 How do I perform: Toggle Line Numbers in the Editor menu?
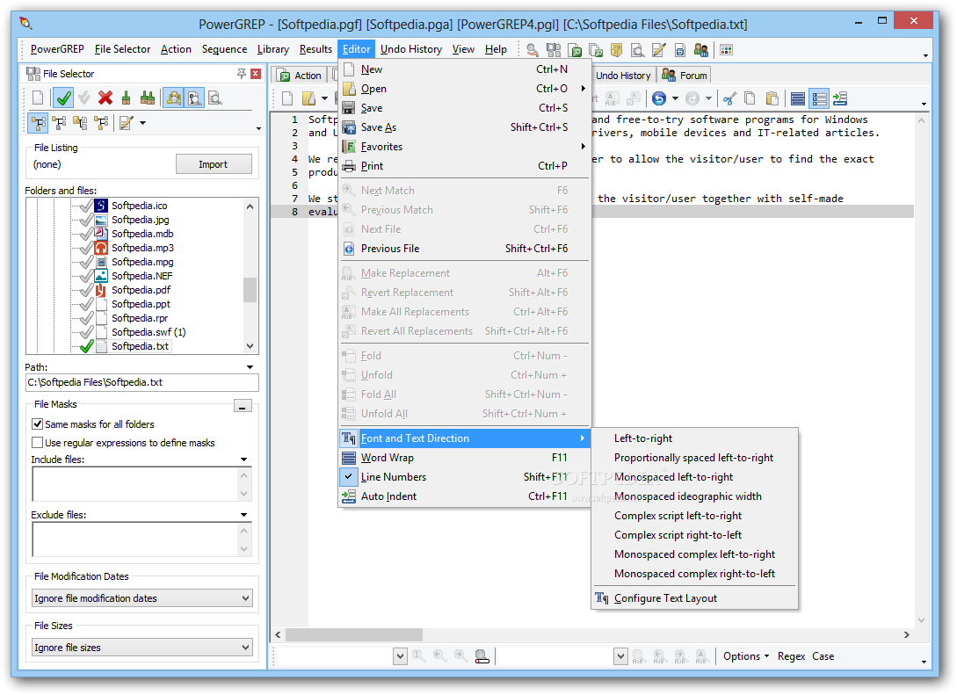[x=465, y=477]
